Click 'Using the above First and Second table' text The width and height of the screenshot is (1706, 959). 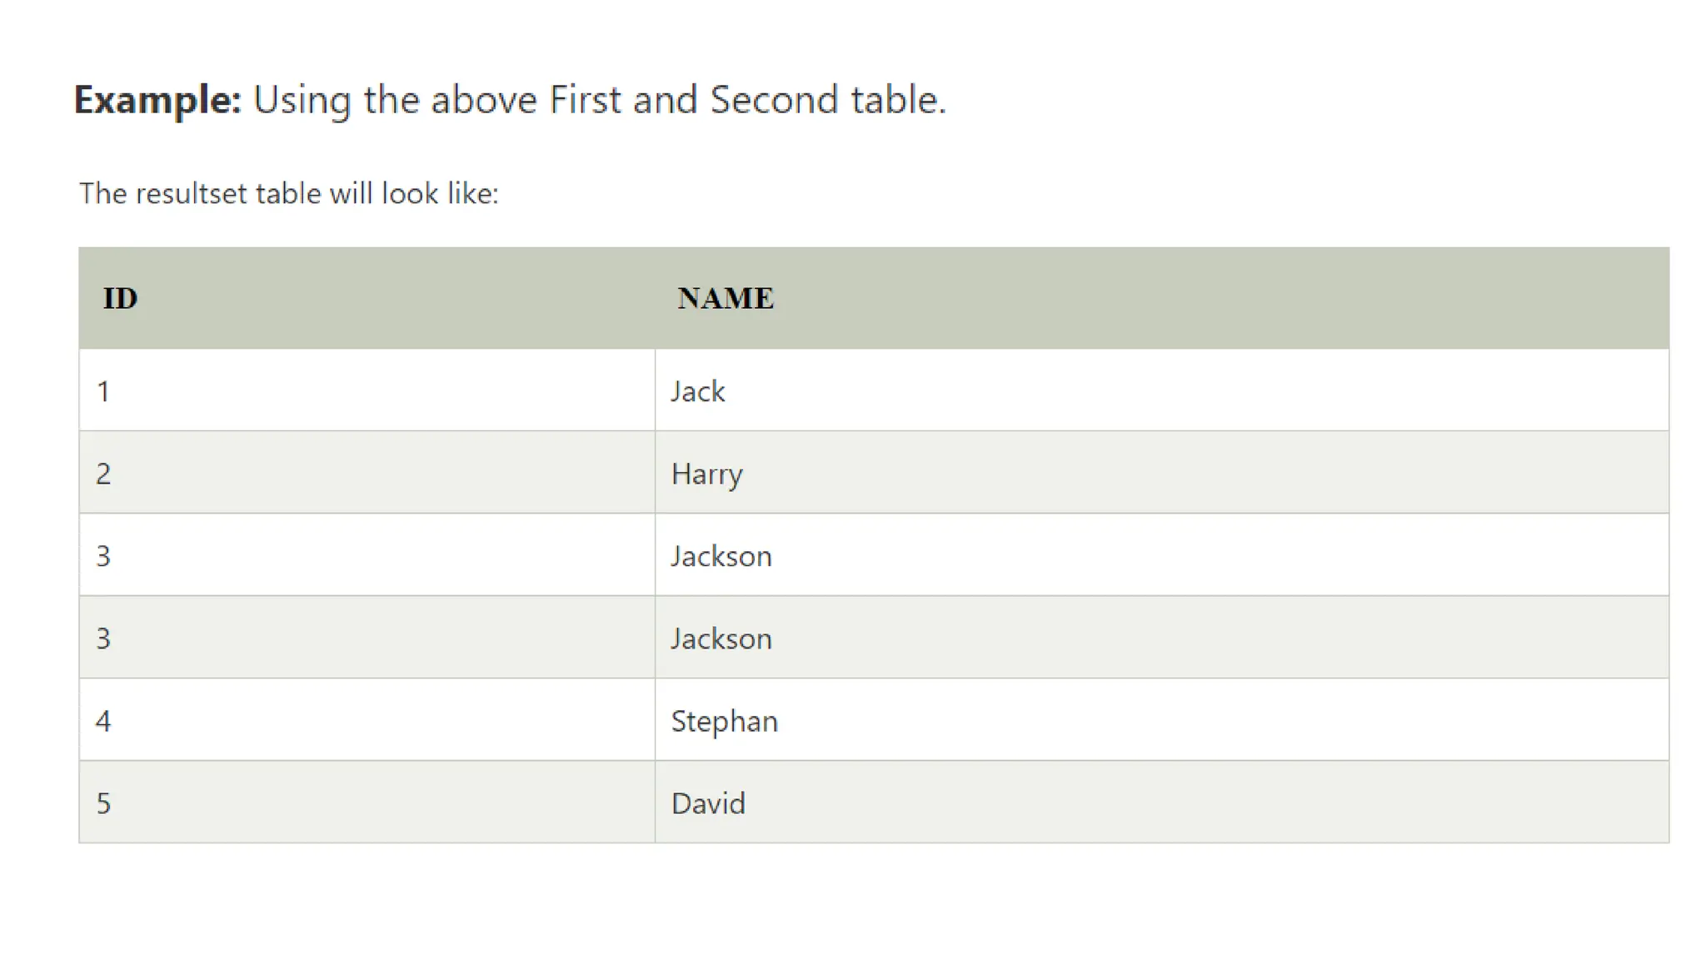pyautogui.click(x=599, y=100)
